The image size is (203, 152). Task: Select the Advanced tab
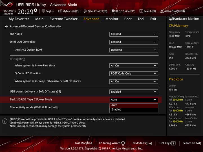(x=91, y=19)
